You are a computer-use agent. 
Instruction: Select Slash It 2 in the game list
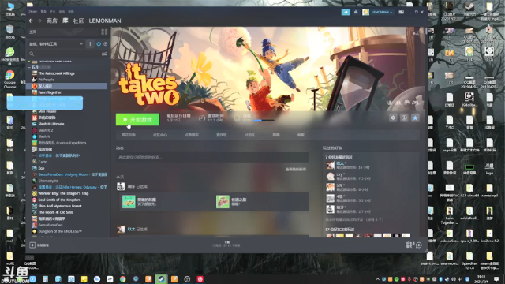coord(46,130)
